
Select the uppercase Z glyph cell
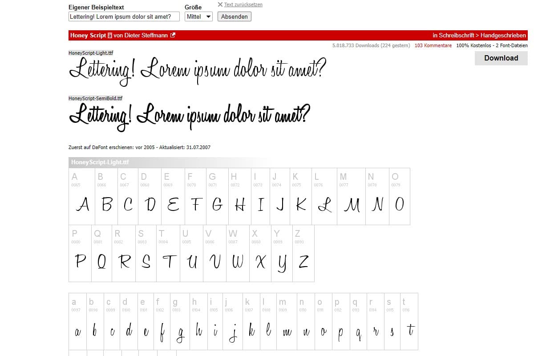[x=303, y=254]
